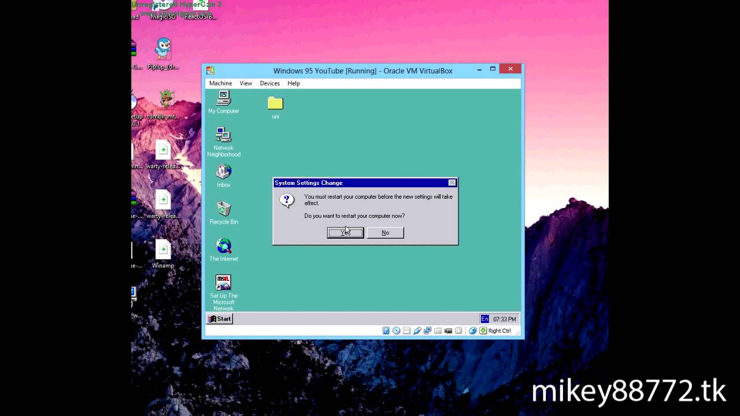Select the yellow uni folder
The image size is (740, 416).
pyautogui.click(x=275, y=107)
